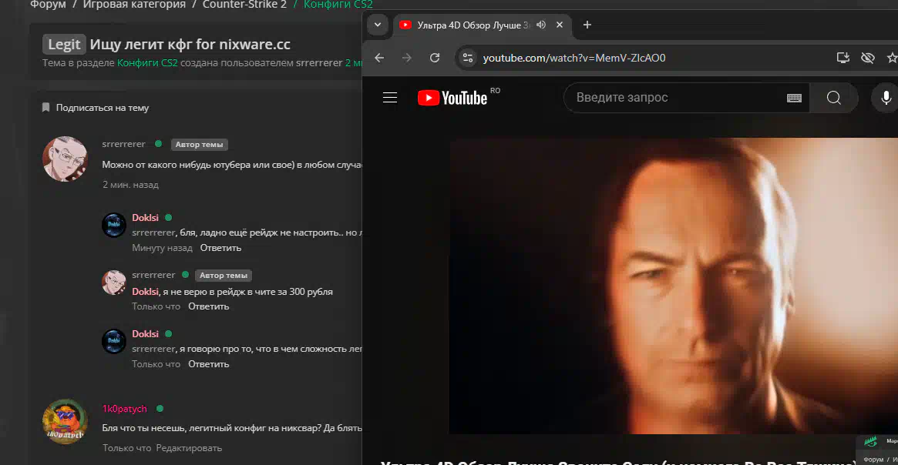This screenshot has width=898, height=465.
Task: Click the install app icon in address bar
Action: tap(843, 58)
